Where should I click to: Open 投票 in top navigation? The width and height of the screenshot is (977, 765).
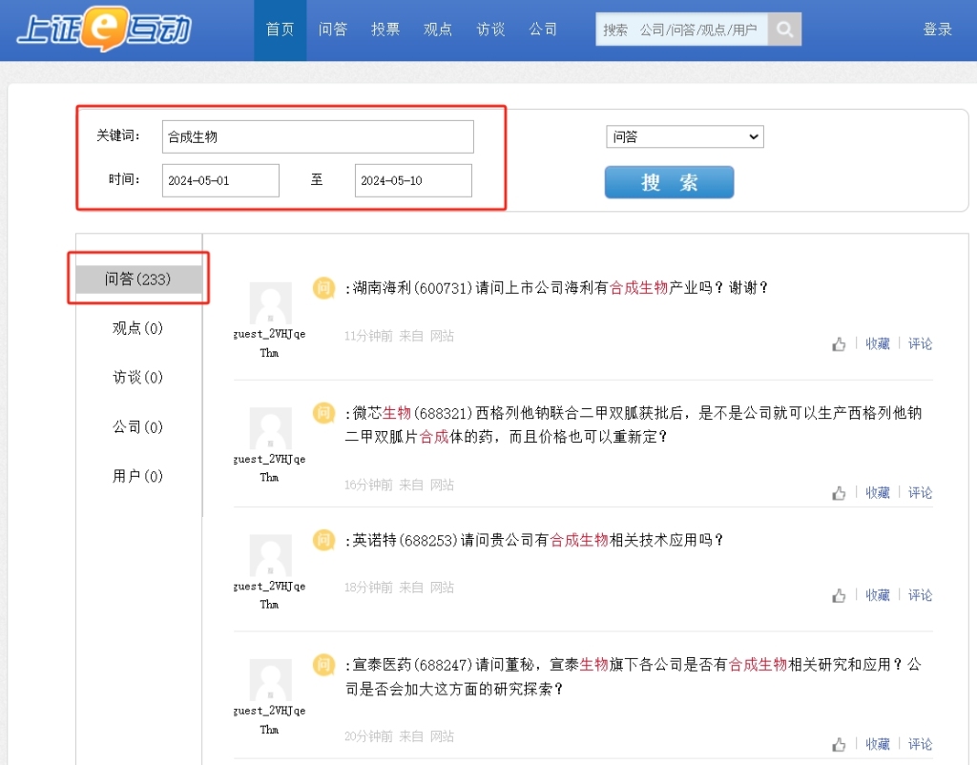385,30
